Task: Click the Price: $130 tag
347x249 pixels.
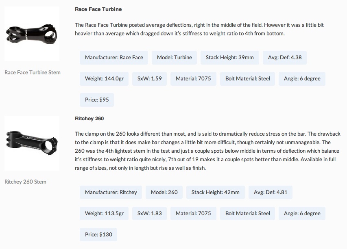Action: pos(98,235)
